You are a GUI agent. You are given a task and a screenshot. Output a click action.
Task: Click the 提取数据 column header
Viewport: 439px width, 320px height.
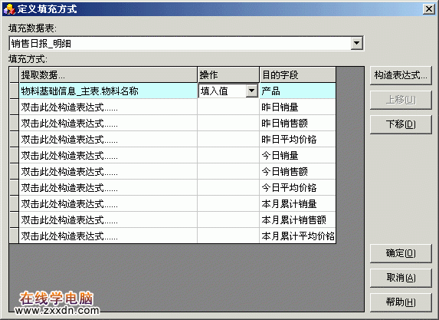coord(108,75)
